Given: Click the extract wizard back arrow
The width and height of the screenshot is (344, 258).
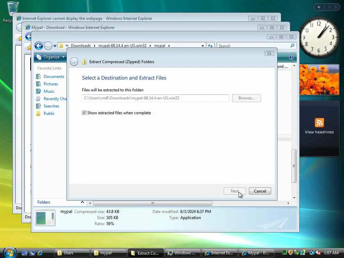Looking at the screenshot, I should coord(74,62).
